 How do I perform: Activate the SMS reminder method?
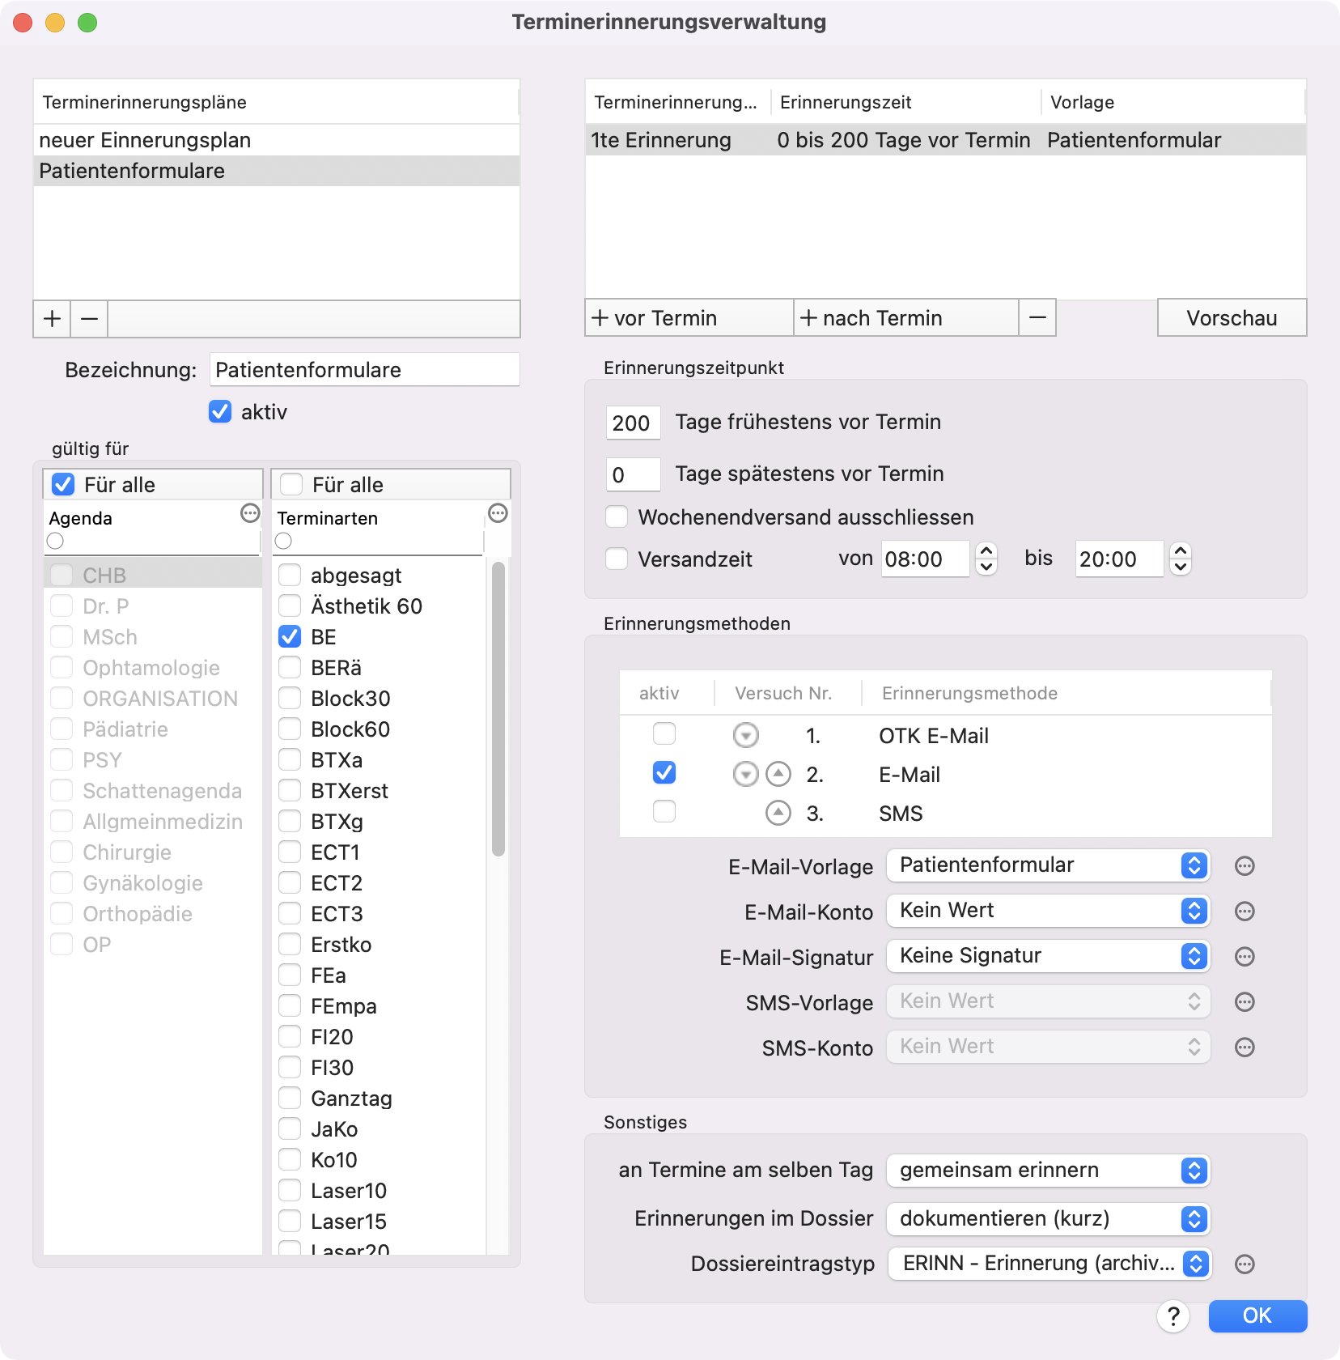(664, 812)
